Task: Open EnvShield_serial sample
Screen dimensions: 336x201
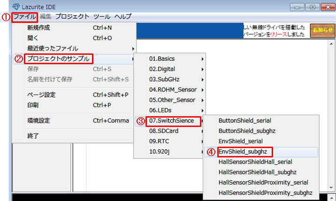Action: pos(261,141)
